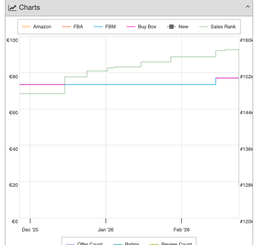Collapse the Charts panel with the chevron
Viewport: 258px width, 245px height.
[248, 7]
